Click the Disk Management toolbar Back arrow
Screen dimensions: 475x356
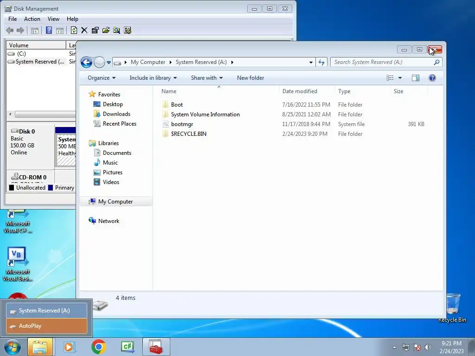(10, 30)
